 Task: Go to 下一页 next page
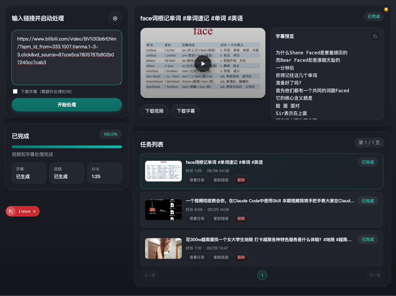tap(375, 275)
